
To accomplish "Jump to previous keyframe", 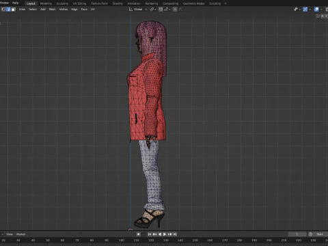I will [x=154, y=234].
